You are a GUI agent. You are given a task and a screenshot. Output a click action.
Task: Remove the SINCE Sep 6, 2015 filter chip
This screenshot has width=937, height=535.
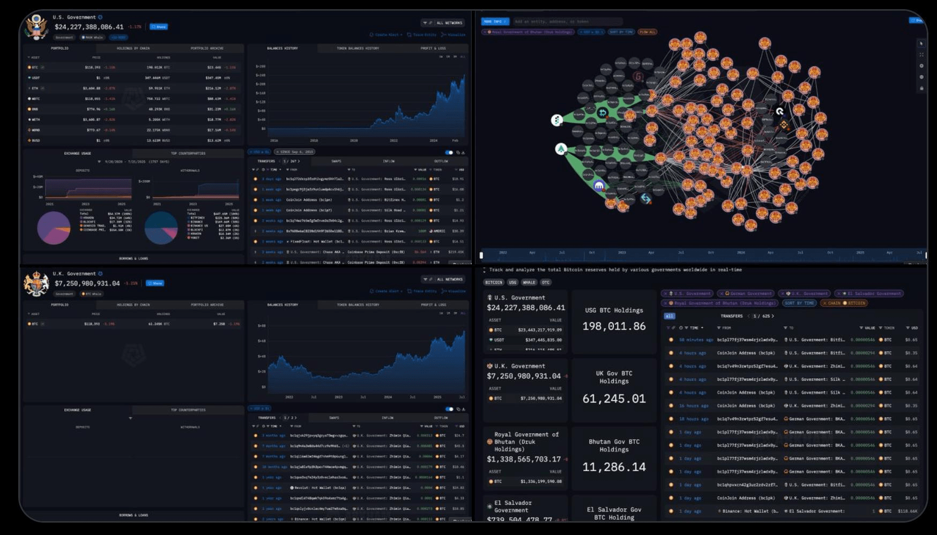click(278, 152)
